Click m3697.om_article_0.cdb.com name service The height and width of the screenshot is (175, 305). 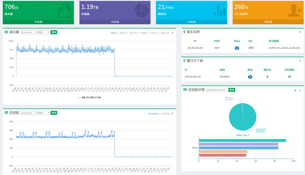pyautogui.click(x=284, y=48)
